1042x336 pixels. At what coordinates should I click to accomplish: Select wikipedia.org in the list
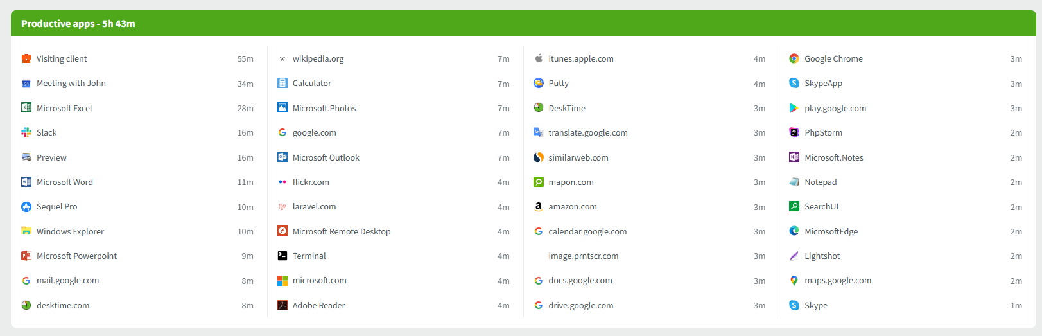pyautogui.click(x=318, y=58)
